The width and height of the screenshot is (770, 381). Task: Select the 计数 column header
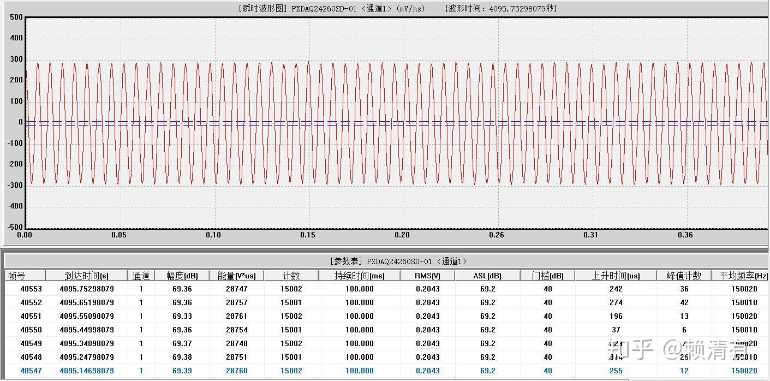pyautogui.click(x=291, y=276)
